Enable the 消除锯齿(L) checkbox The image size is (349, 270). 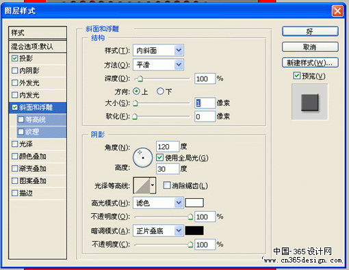(x=167, y=185)
